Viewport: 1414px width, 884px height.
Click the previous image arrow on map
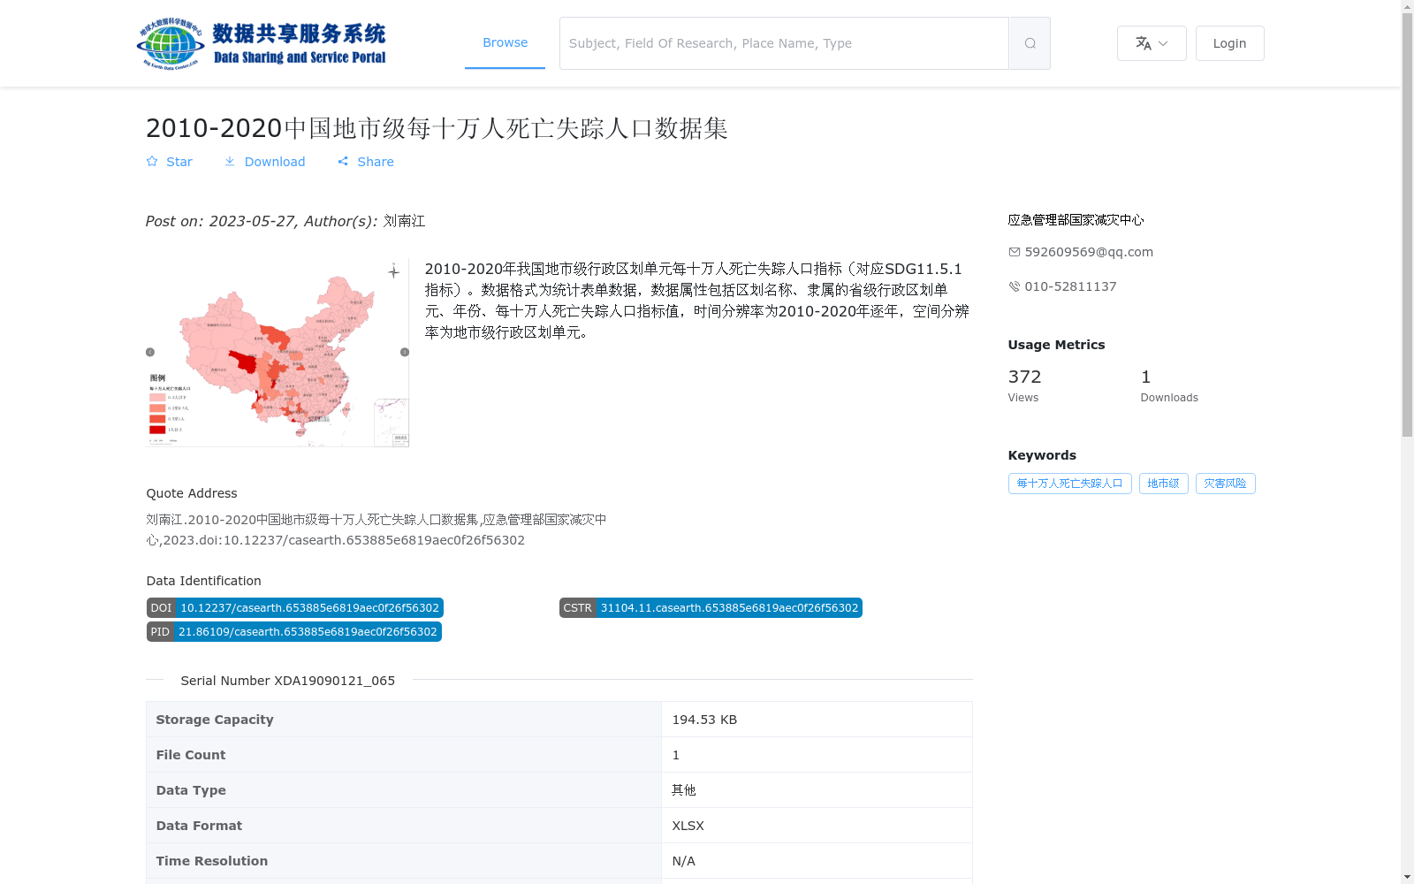click(150, 352)
